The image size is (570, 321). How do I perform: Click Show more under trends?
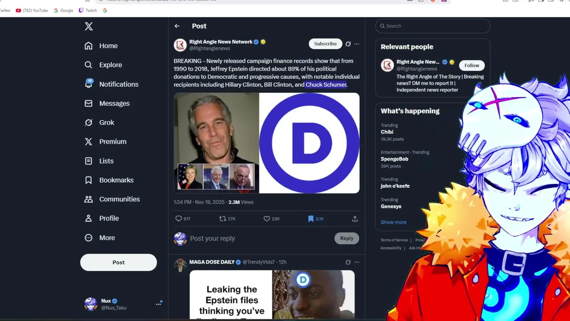click(x=394, y=222)
